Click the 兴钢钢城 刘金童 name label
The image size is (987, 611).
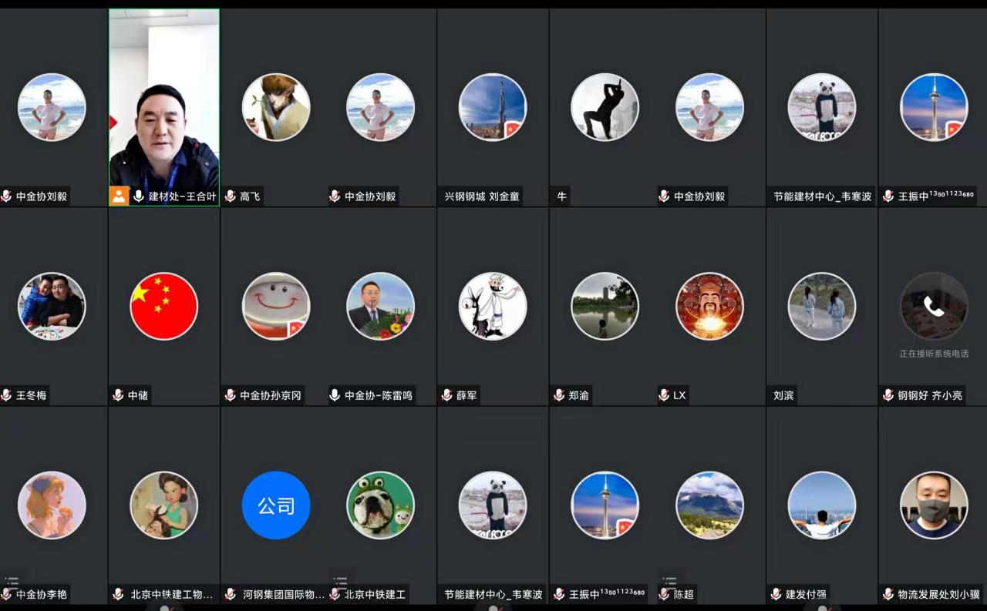tap(482, 196)
